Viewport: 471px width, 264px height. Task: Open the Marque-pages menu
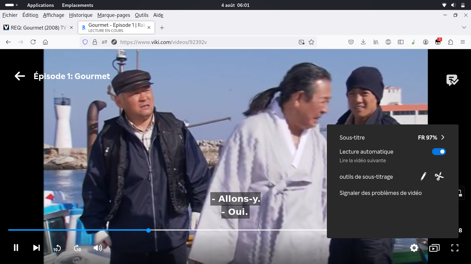coord(114,15)
